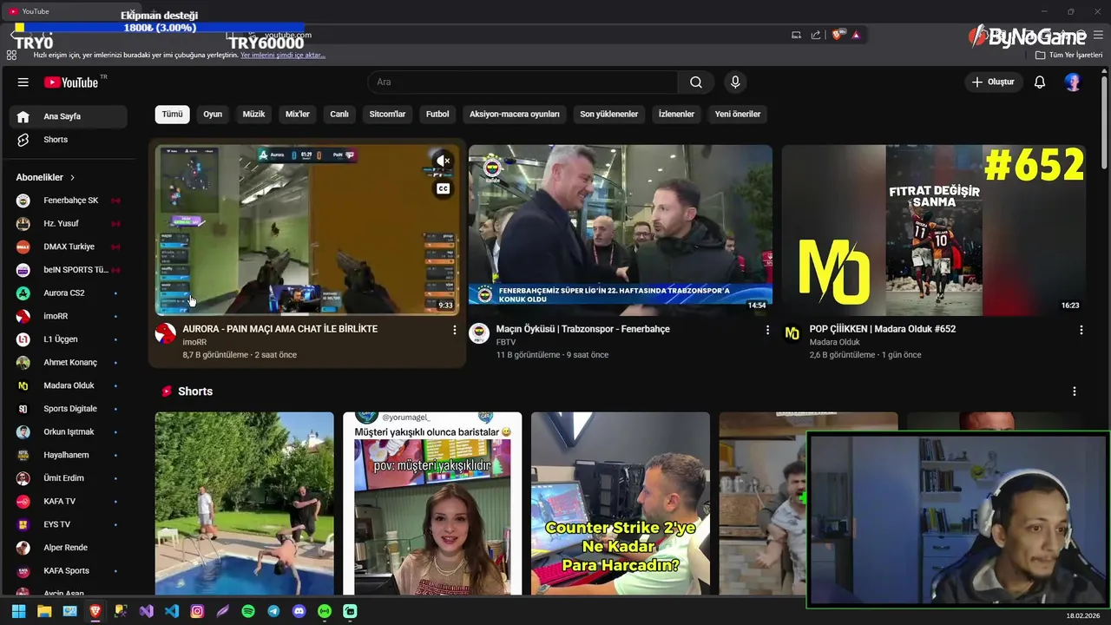Open the POP ÇİİİKKEN #652 video thumbnail
1111x625 pixels.
(x=934, y=230)
